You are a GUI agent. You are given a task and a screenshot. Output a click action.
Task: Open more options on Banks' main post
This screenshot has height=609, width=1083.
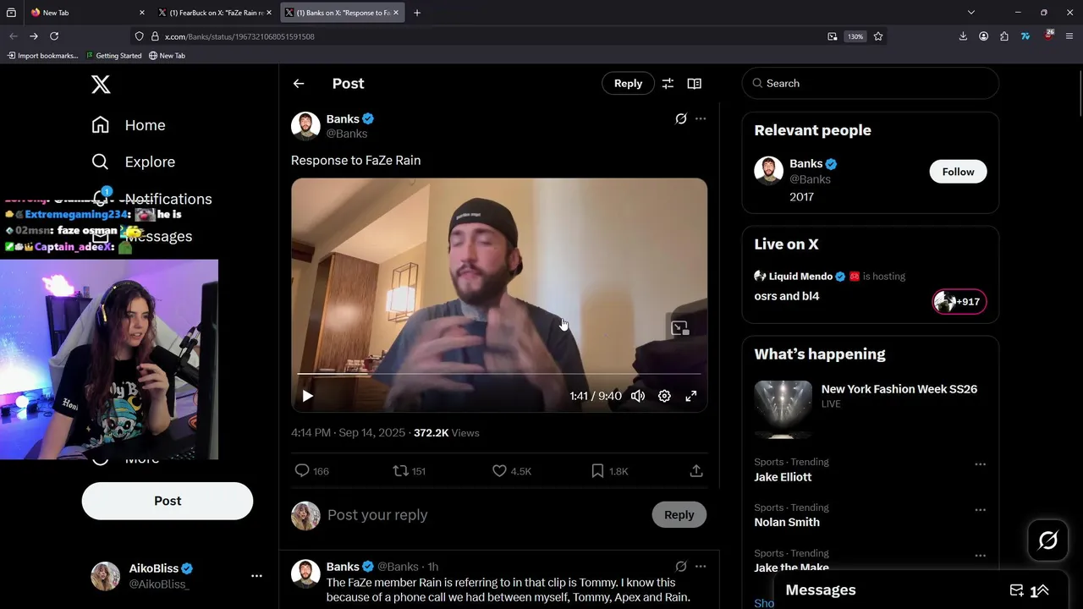701,119
